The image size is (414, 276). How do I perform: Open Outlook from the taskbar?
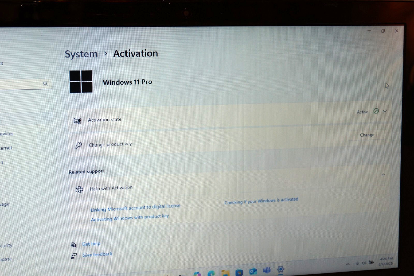click(253, 271)
